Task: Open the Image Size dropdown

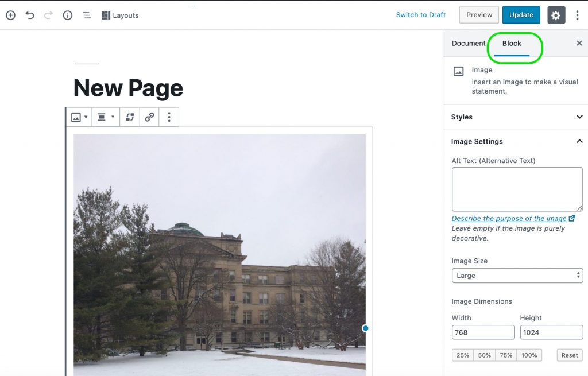Action: [517, 276]
